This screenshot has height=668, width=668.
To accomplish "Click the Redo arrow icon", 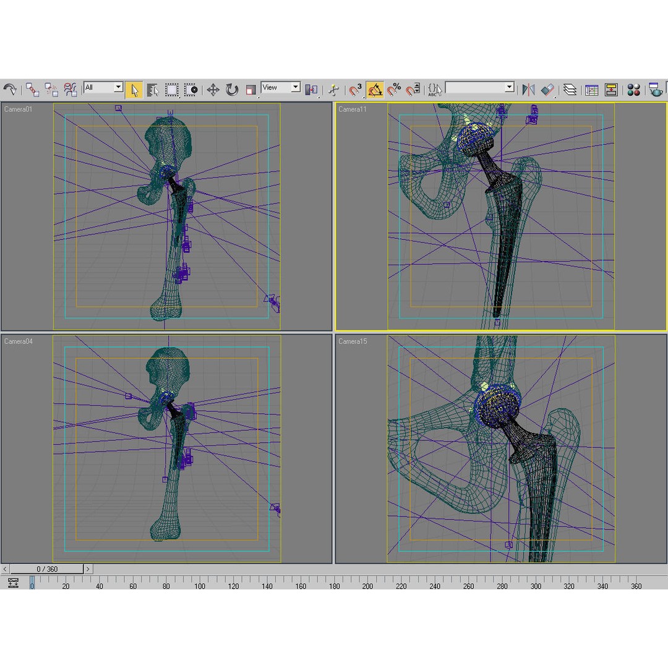I will click(10, 90).
